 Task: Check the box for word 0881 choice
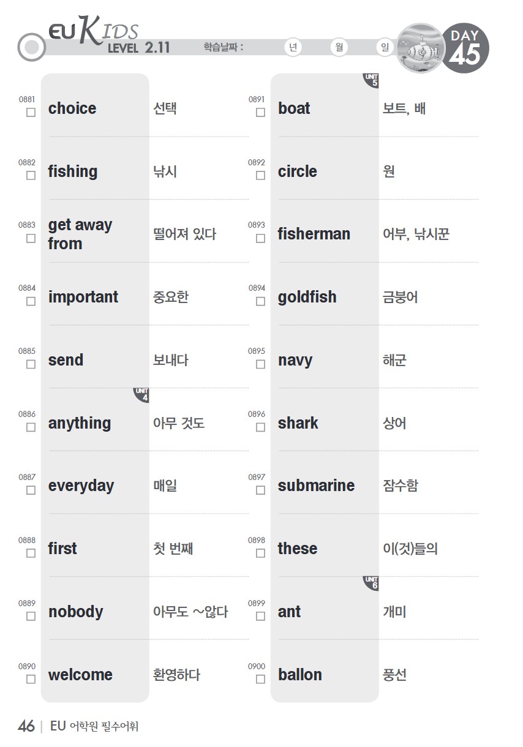click(31, 113)
